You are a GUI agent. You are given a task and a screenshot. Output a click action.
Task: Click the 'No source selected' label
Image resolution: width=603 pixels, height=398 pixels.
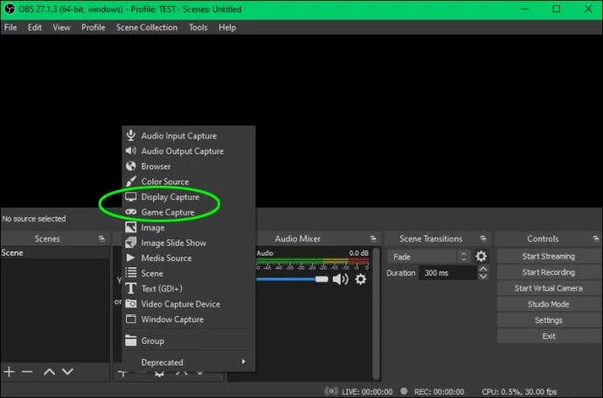(x=34, y=218)
